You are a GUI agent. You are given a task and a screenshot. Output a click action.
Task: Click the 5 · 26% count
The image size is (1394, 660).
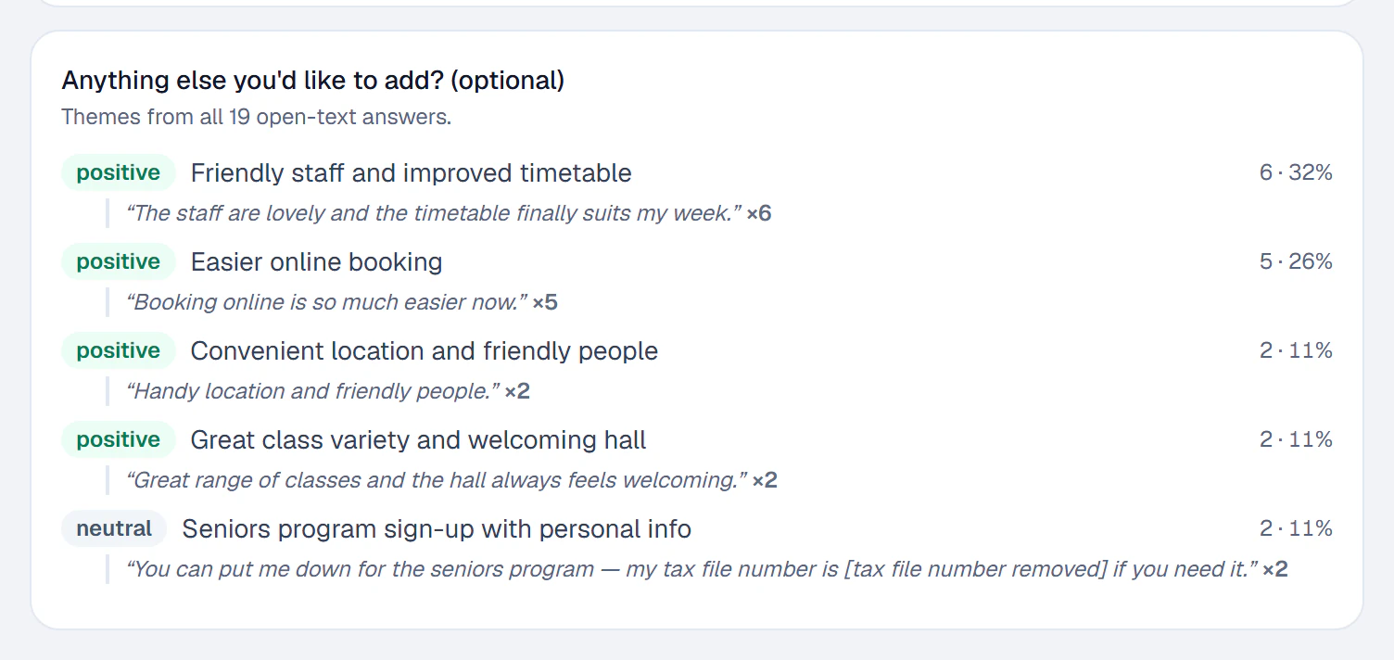tap(1296, 261)
